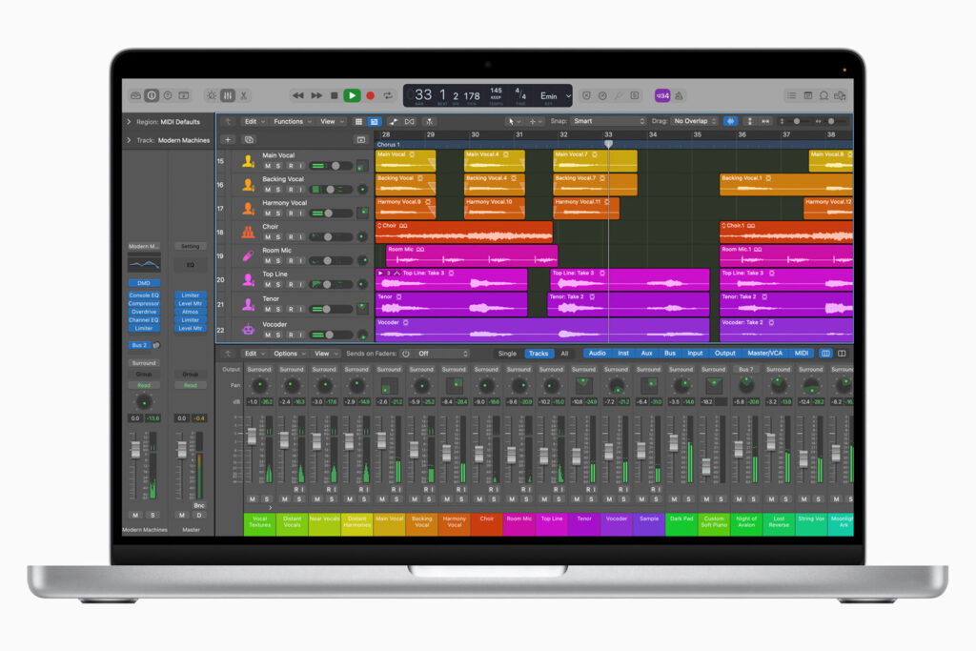This screenshot has height=651, width=976.
Task: Click the metronome icon near the LCD display
Action: [x=603, y=95]
